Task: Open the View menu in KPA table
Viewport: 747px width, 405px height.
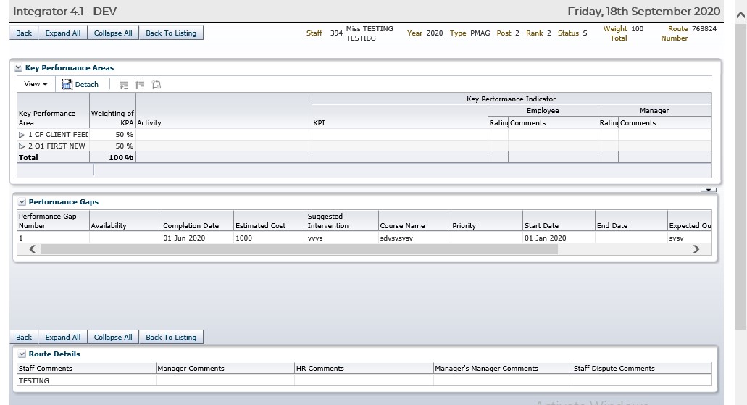Action: click(36, 85)
